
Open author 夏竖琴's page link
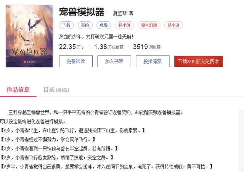coord(120,13)
